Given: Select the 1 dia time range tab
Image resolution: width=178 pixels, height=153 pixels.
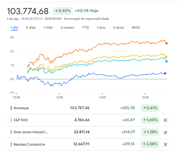Looking at the screenshot, I should click(x=14, y=27).
